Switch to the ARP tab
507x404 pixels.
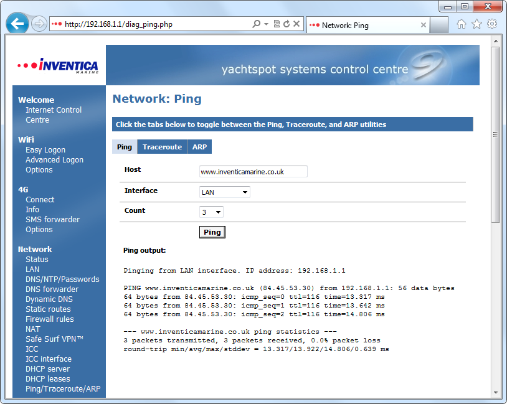coord(199,147)
